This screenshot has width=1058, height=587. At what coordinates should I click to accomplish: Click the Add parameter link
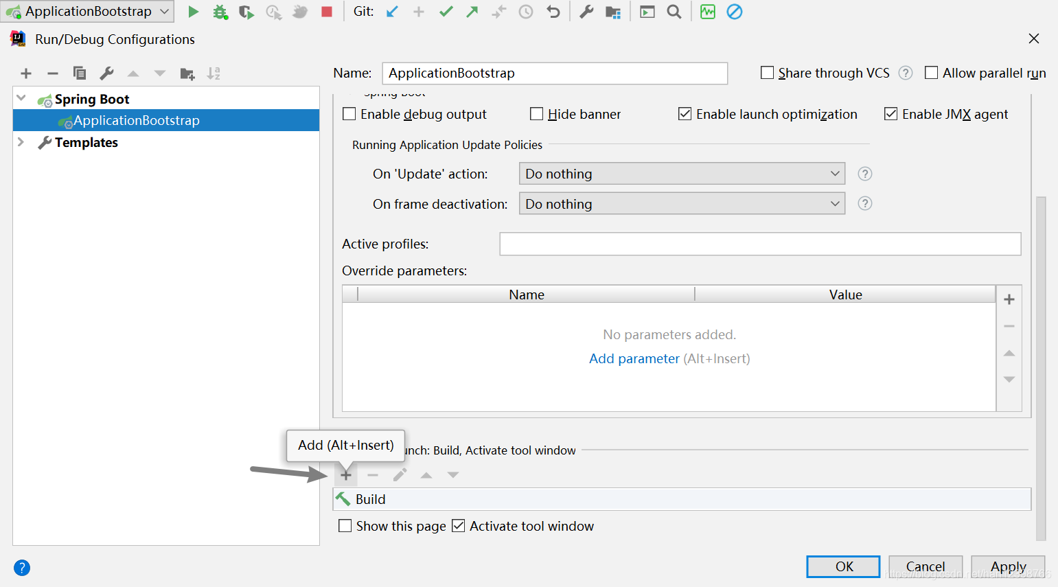[x=634, y=358]
